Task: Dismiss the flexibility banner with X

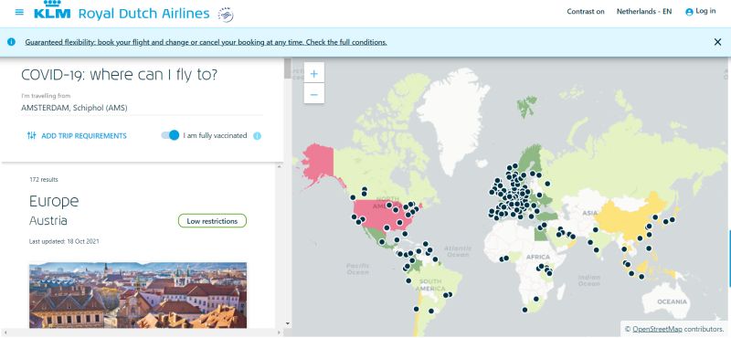Action: [717, 42]
